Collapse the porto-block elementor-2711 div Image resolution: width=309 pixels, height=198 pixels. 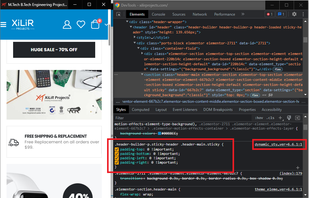click(135, 43)
